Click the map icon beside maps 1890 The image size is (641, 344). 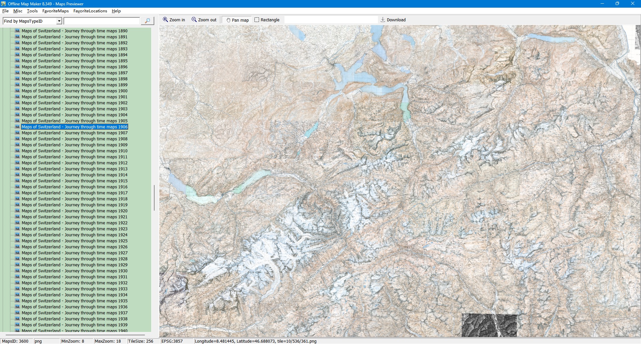tap(17, 31)
